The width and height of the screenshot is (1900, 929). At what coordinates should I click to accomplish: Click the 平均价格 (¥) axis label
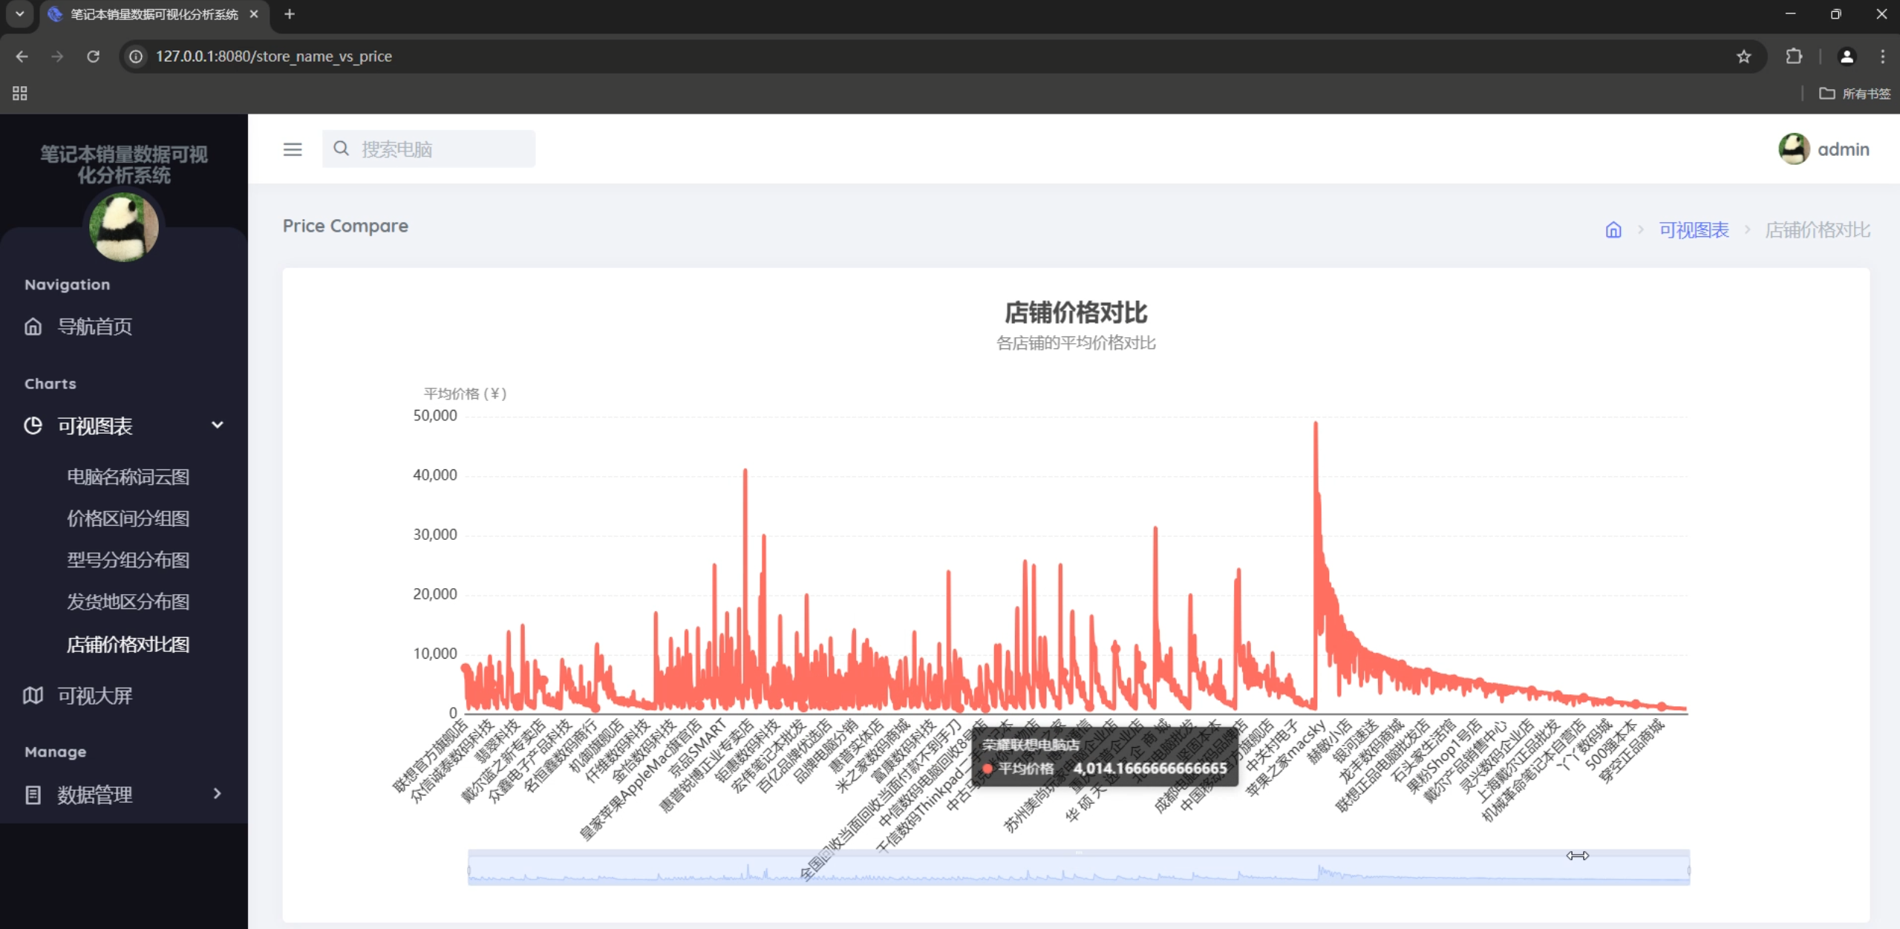click(465, 394)
